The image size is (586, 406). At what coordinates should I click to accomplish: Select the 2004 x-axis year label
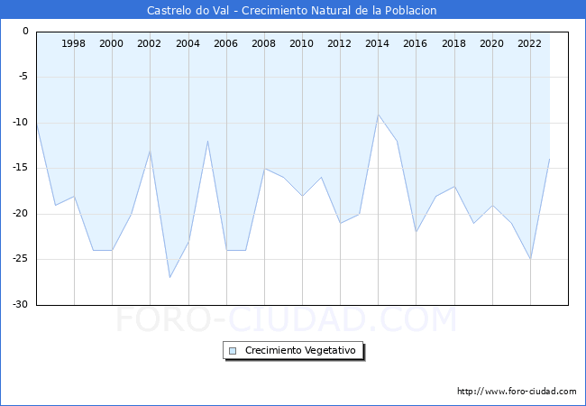(188, 43)
